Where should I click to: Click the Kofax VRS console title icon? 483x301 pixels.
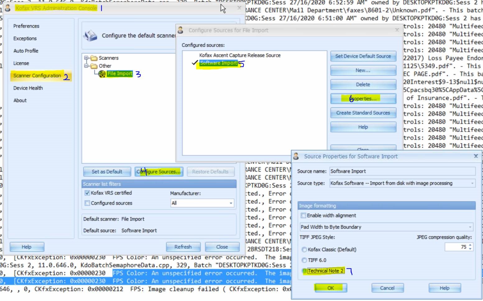8,8
